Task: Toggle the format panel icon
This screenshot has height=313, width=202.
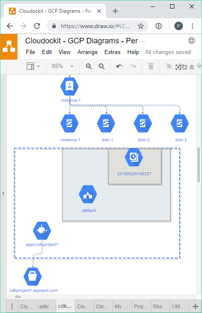Action: 185,67
